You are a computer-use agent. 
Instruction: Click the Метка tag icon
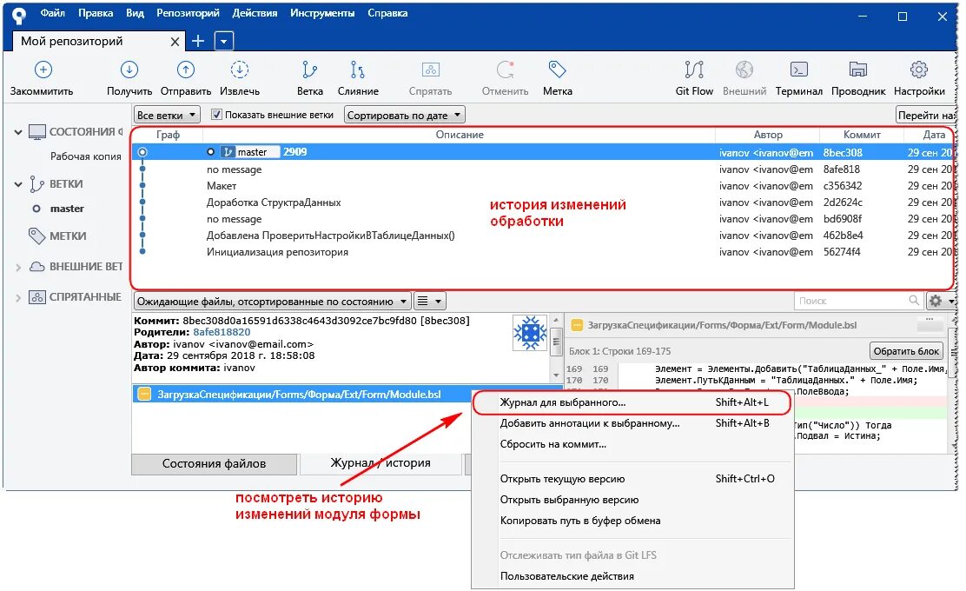(557, 69)
